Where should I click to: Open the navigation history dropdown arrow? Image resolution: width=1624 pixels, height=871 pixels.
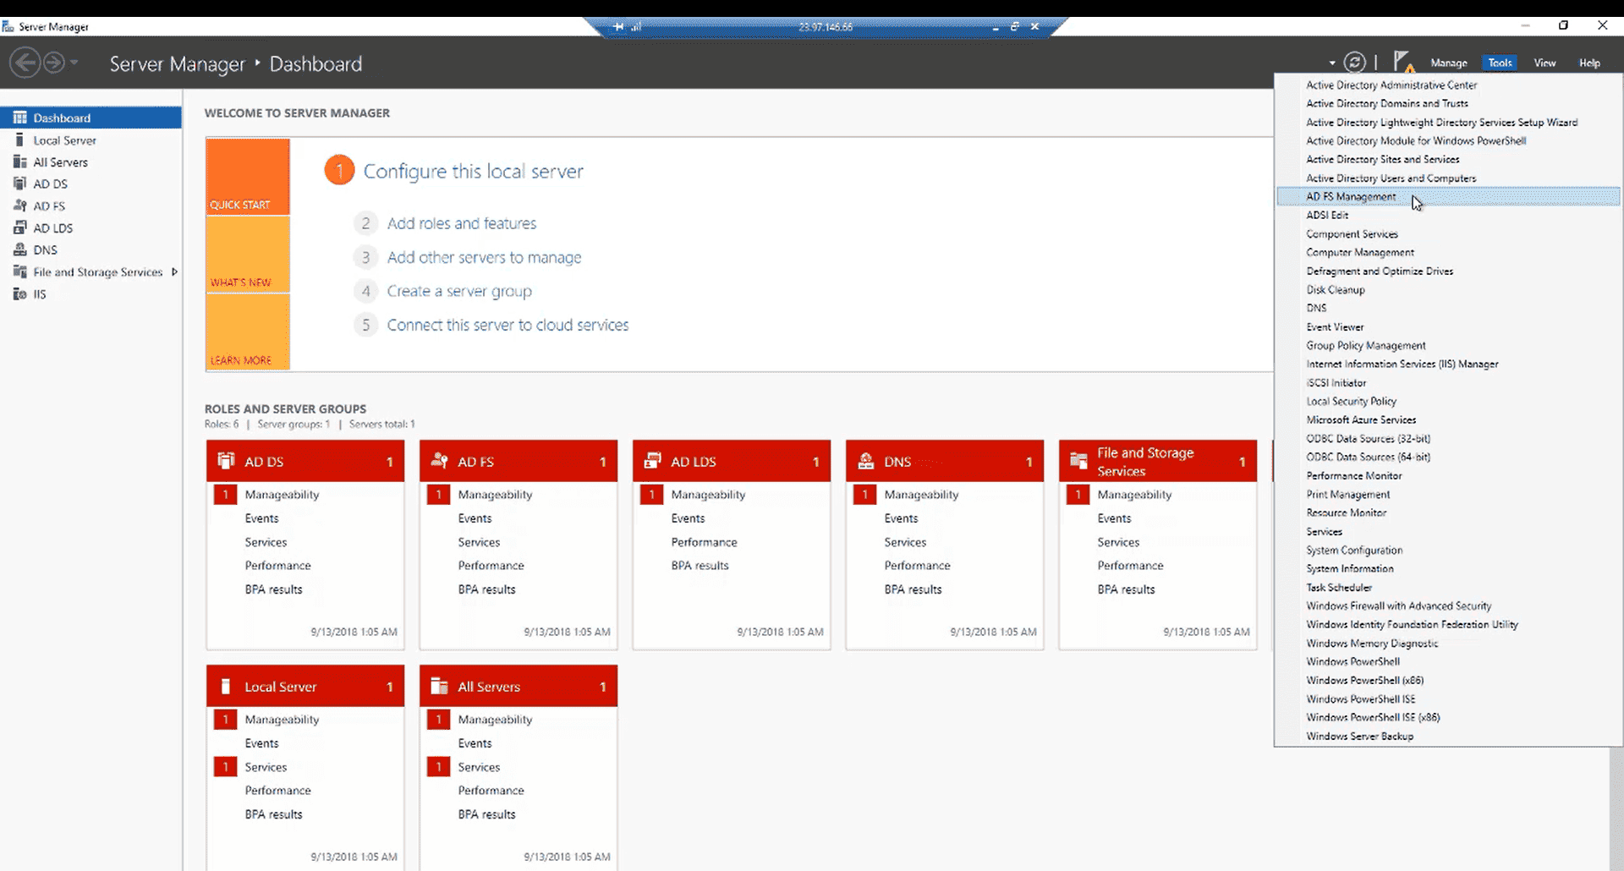point(74,63)
